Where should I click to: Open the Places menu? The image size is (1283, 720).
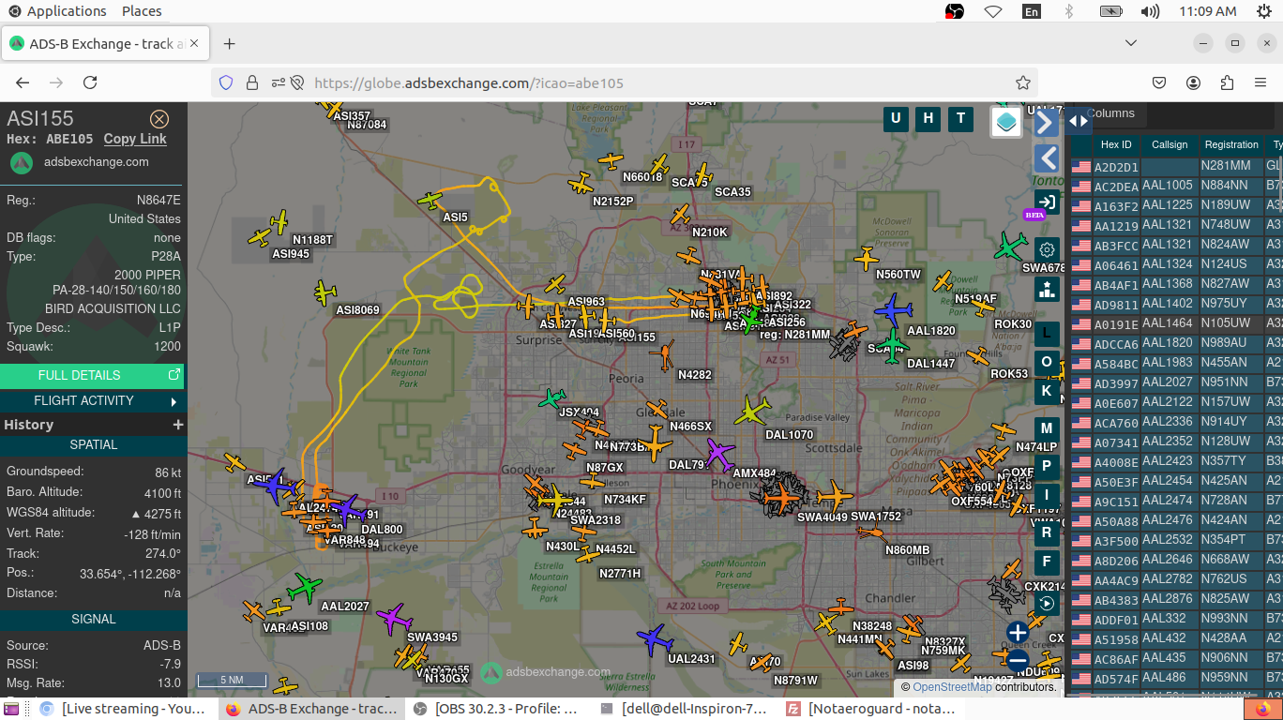(142, 11)
